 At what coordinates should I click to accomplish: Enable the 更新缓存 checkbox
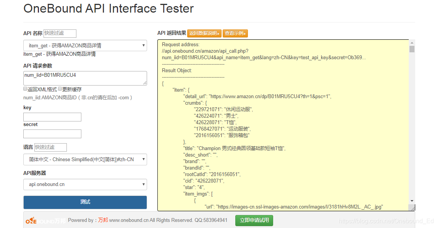[x=60, y=89]
